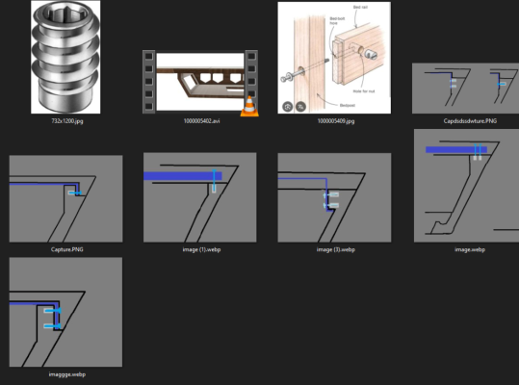Select the image (3).webp thumbnail

pyautogui.click(x=334, y=197)
